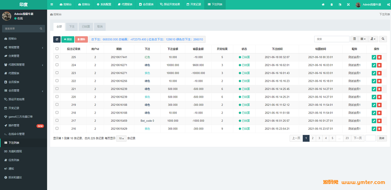Expand 代理权限管理 submenu in sidebar
Viewport: 391px width, 190px height.
[x=23, y=65]
